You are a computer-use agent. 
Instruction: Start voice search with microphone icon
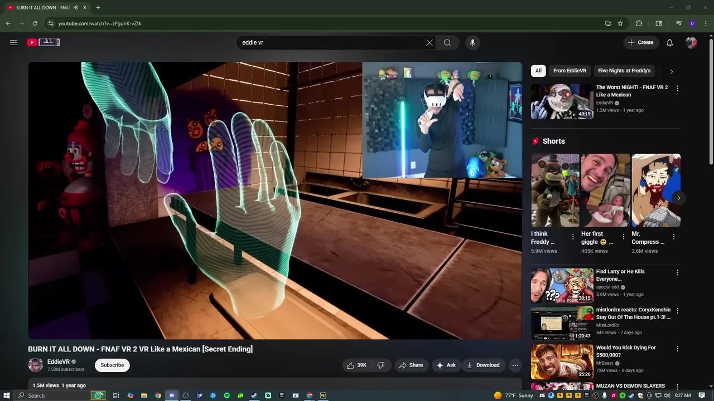(x=472, y=42)
